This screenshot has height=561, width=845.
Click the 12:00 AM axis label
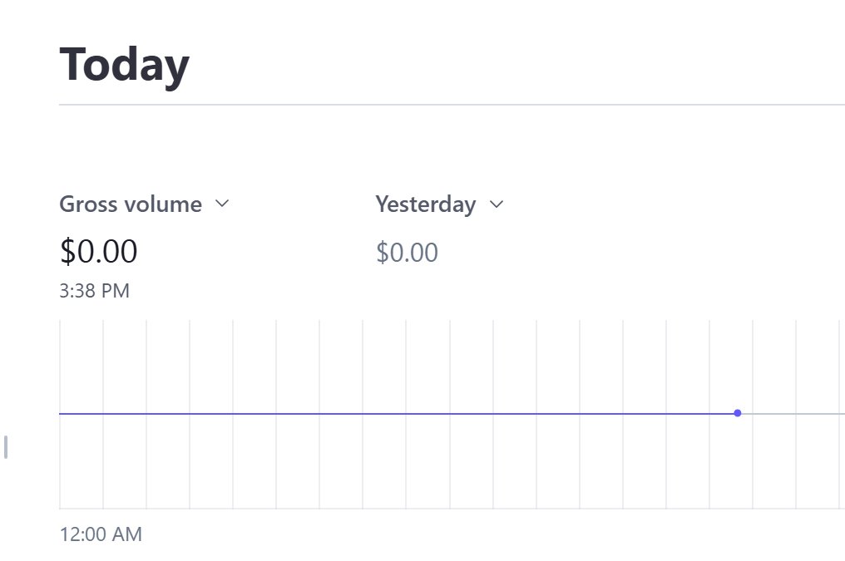point(101,534)
